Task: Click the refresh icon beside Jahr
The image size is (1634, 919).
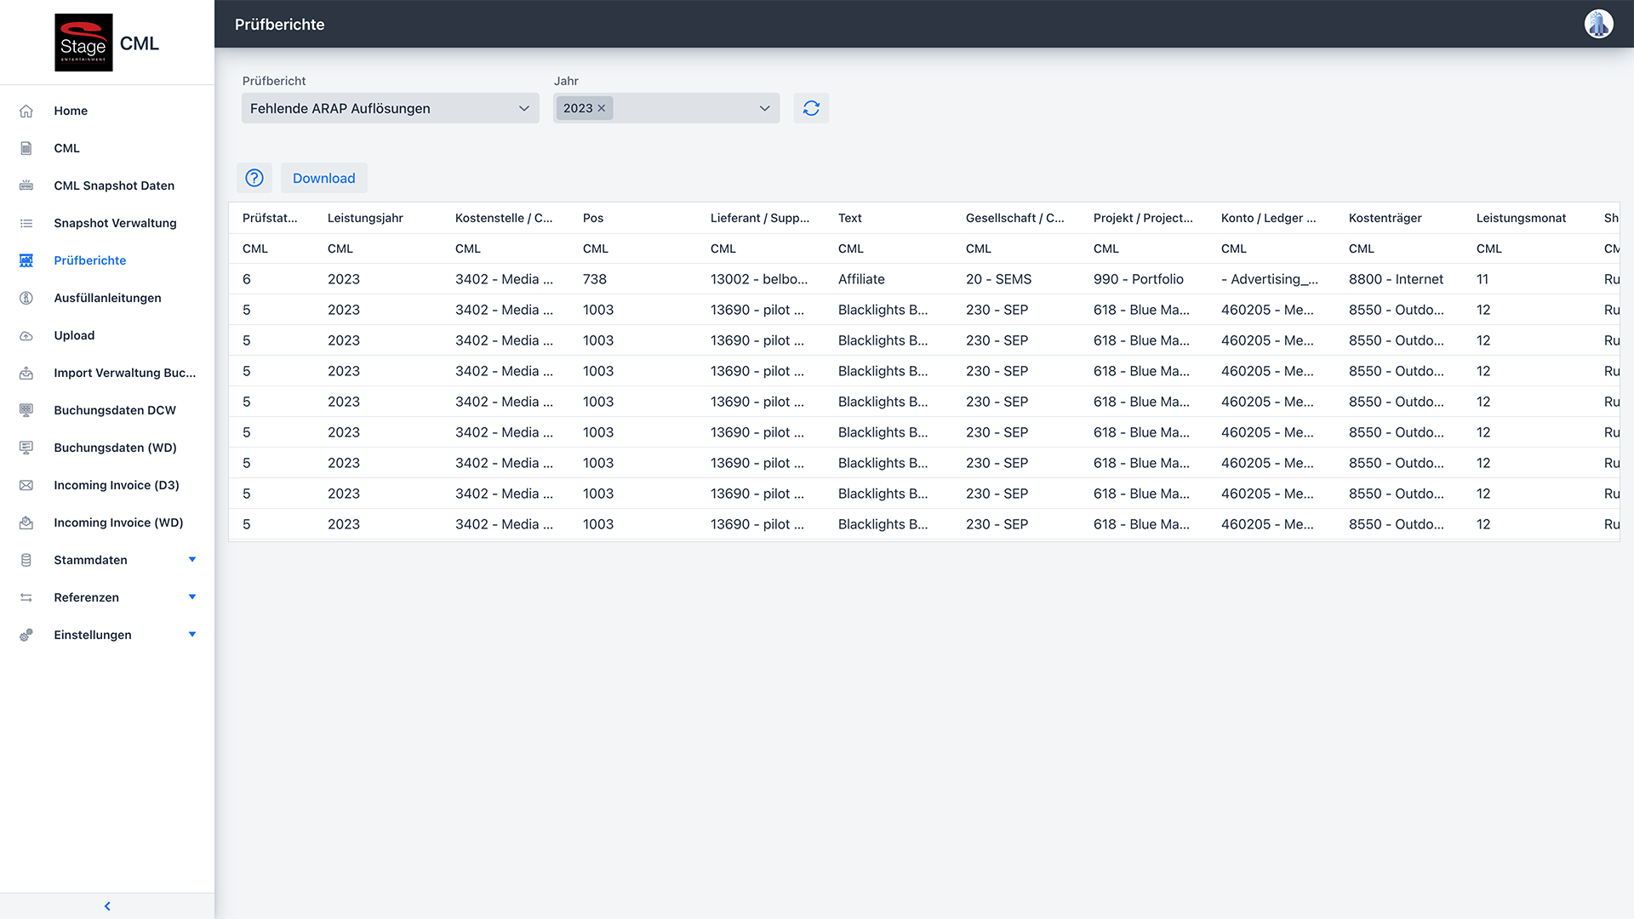Action: [811, 108]
